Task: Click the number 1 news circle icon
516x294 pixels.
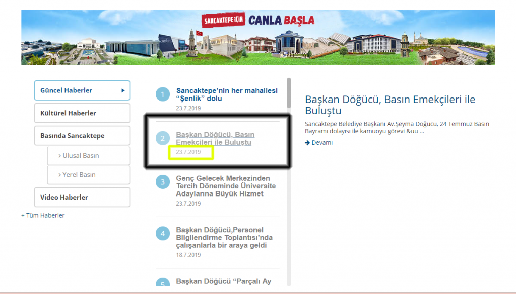Action: click(x=163, y=94)
